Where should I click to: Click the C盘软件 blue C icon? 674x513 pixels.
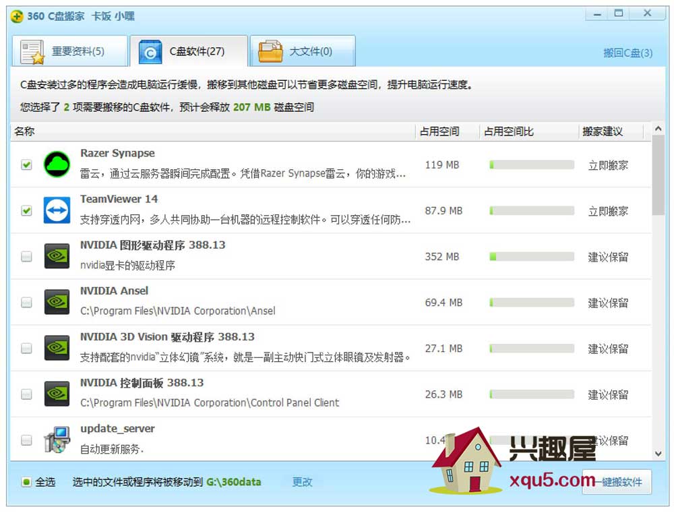point(150,52)
